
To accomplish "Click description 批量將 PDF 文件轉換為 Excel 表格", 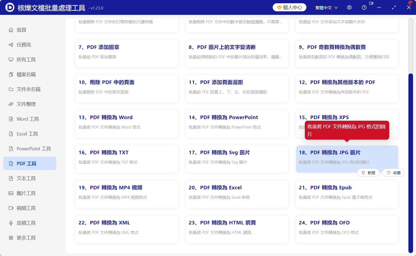I will pyautogui.click(x=219, y=197).
